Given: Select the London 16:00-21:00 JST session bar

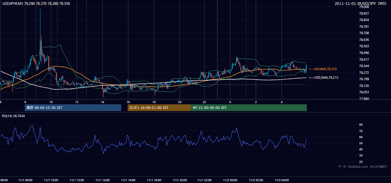Looking at the screenshot, I should pos(159,108).
